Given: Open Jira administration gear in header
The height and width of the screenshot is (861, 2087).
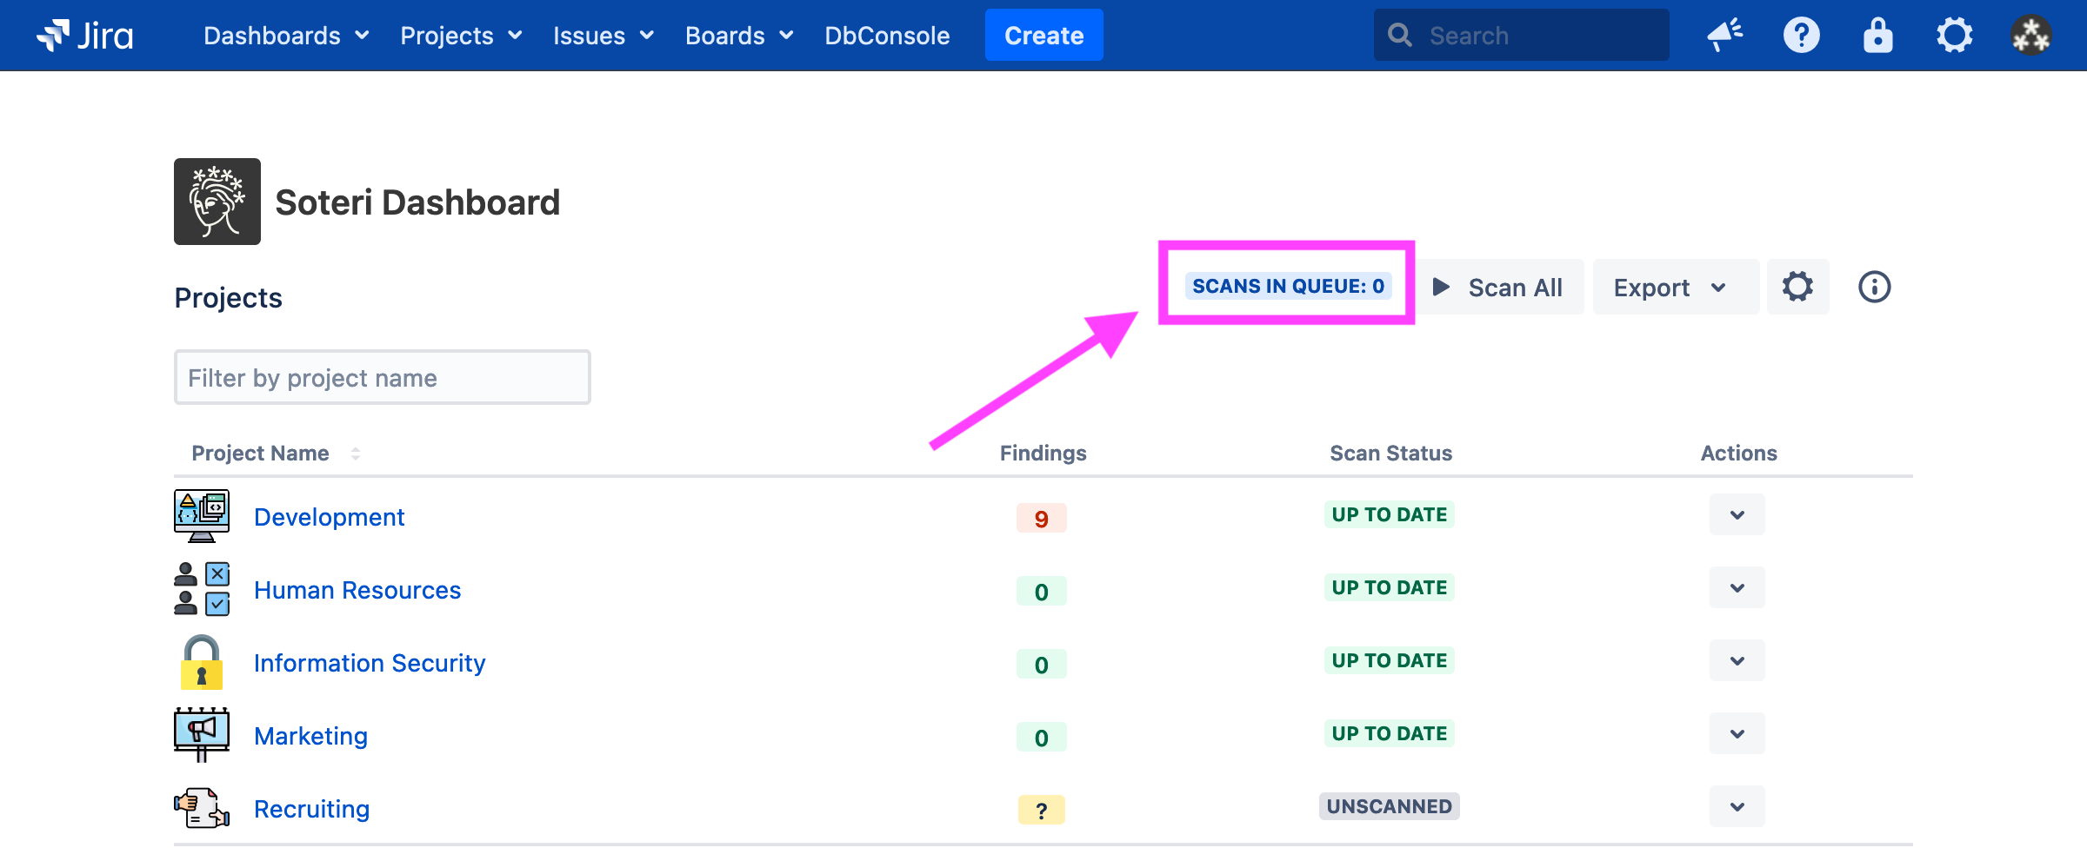Looking at the screenshot, I should pos(1954,36).
